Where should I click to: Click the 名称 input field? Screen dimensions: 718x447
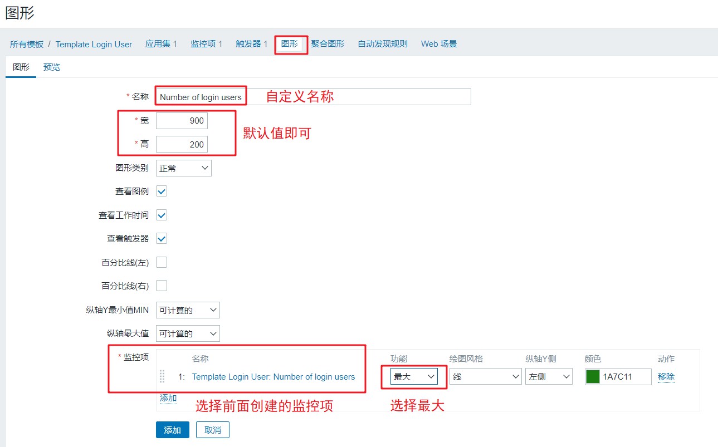pyautogui.click(x=314, y=97)
